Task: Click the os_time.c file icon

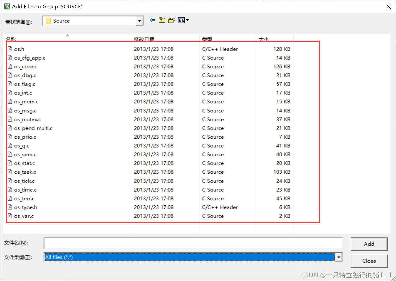Action: [x=10, y=190]
